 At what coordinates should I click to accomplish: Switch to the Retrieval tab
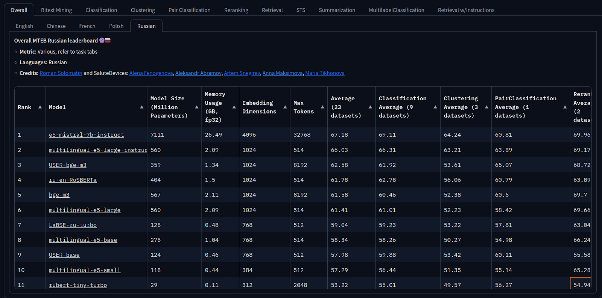point(272,10)
